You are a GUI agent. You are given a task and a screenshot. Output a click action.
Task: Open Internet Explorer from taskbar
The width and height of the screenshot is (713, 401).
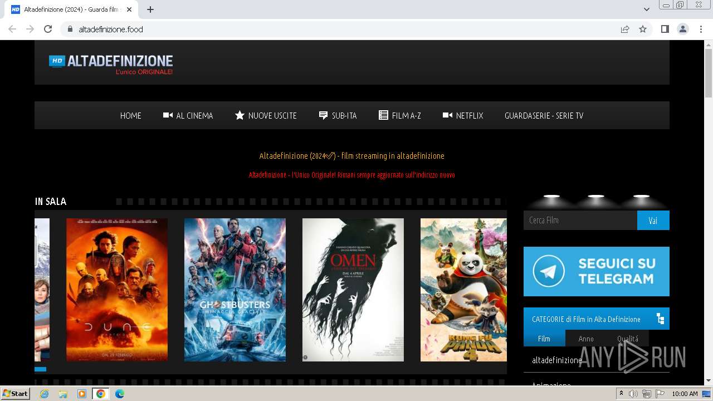pyautogui.click(x=44, y=394)
